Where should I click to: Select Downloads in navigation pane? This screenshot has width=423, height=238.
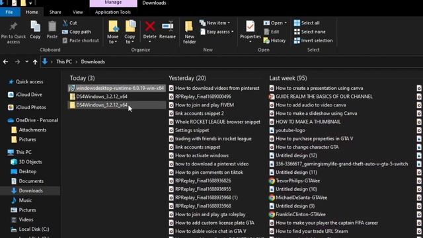point(30,191)
